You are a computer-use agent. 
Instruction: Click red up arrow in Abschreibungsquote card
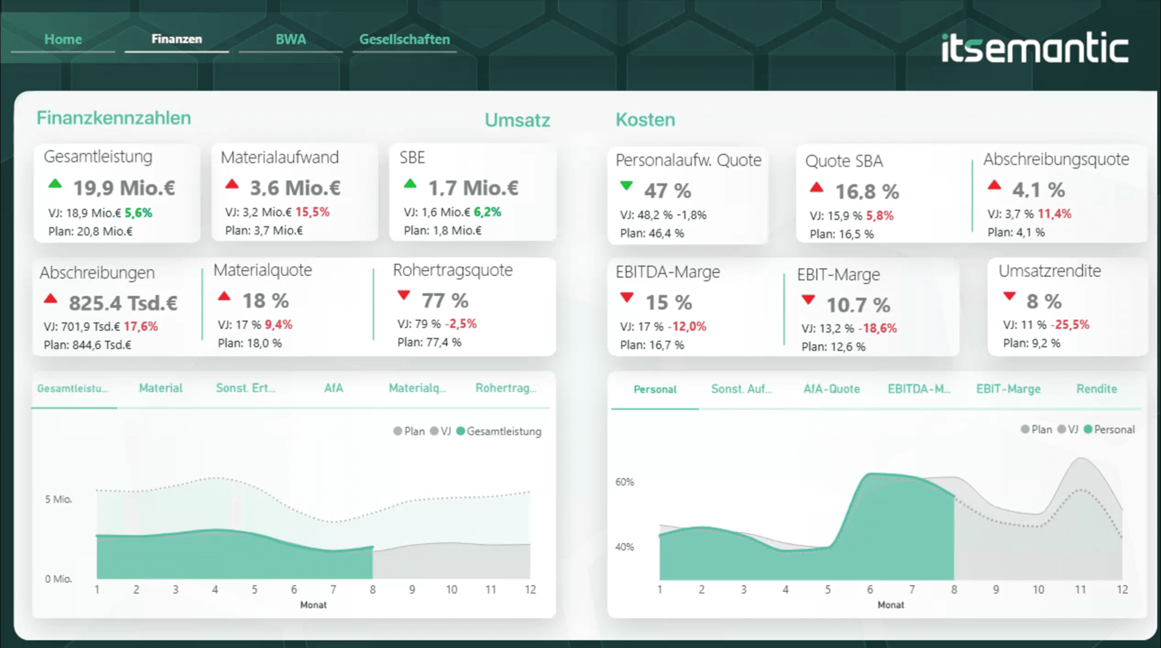coord(994,185)
